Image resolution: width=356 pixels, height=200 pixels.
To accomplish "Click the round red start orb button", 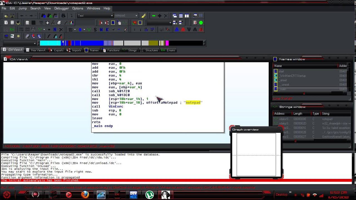I will tap(7, 194).
